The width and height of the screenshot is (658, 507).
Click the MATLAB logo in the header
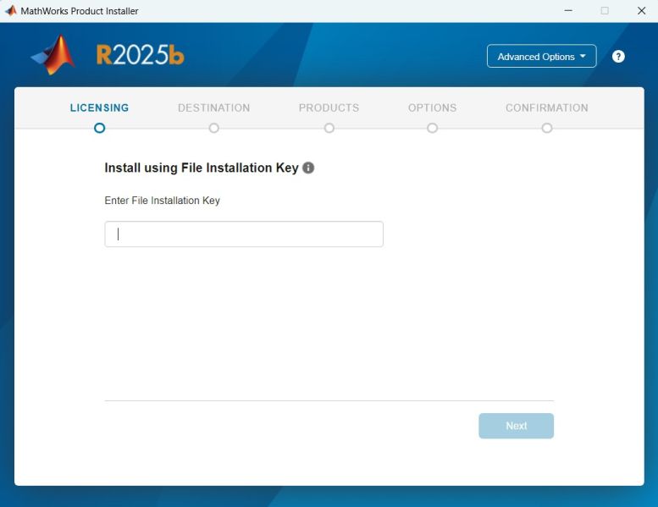pos(53,56)
